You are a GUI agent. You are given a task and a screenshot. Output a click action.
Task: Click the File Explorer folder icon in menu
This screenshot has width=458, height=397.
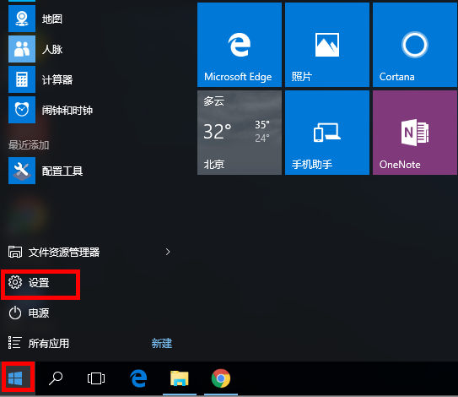pyautogui.click(x=15, y=252)
